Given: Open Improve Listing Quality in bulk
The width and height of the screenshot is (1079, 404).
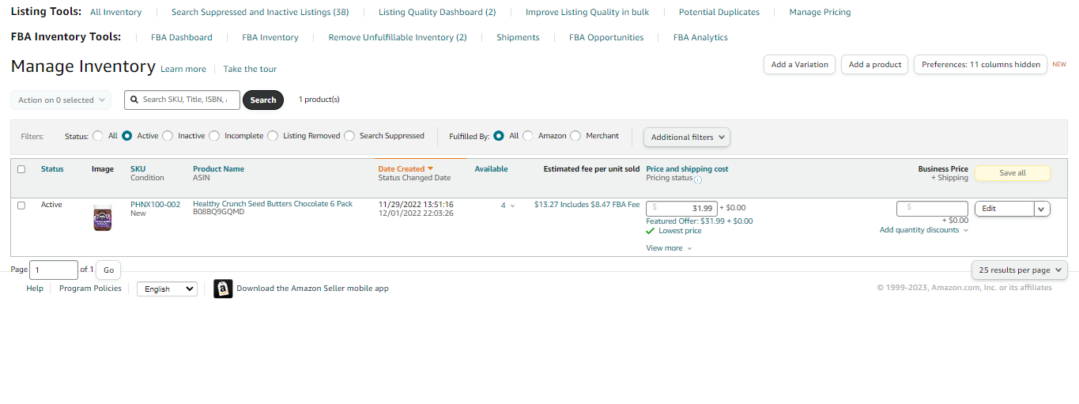Looking at the screenshot, I should point(587,12).
